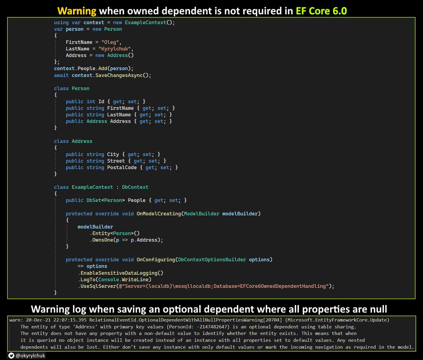This screenshot has height=360, width=423.
Task: Click the line "context.People.Add(person);"
Action: pyautogui.click(x=94, y=69)
